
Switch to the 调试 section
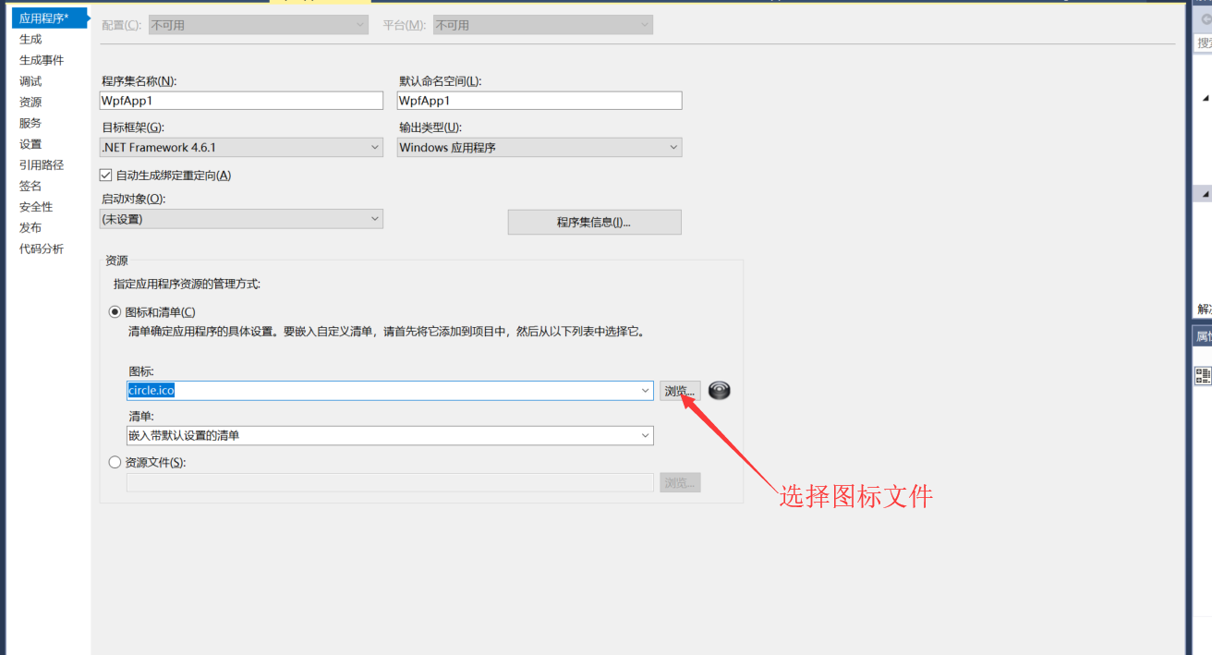pyautogui.click(x=30, y=79)
